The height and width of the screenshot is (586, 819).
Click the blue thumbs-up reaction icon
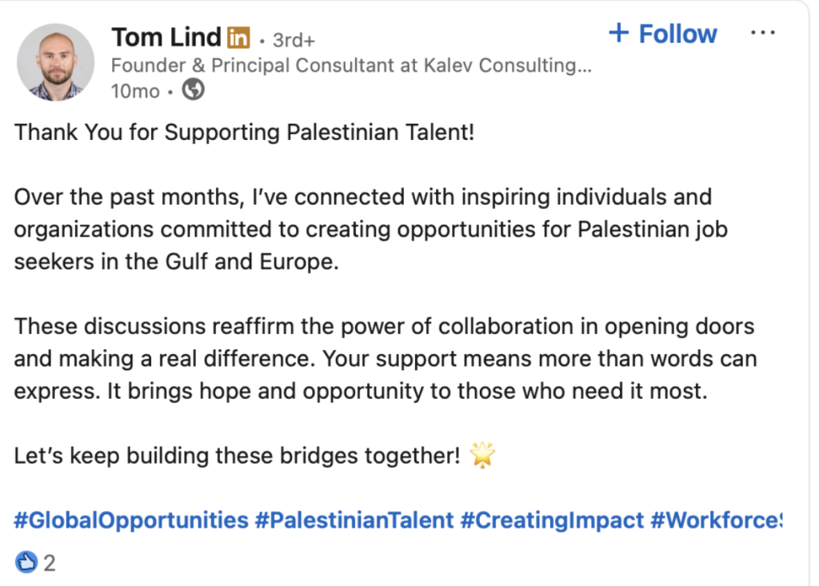pos(27,563)
